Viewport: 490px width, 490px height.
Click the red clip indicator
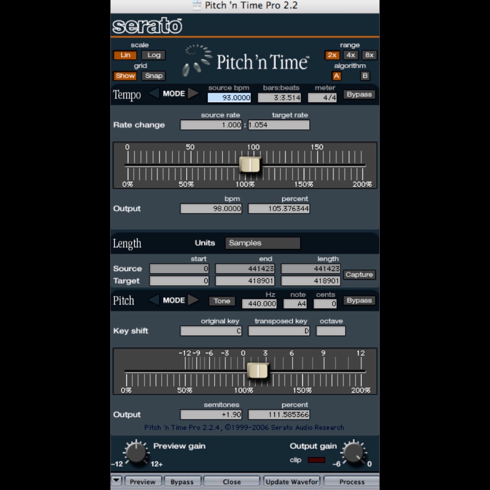pos(316,460)
